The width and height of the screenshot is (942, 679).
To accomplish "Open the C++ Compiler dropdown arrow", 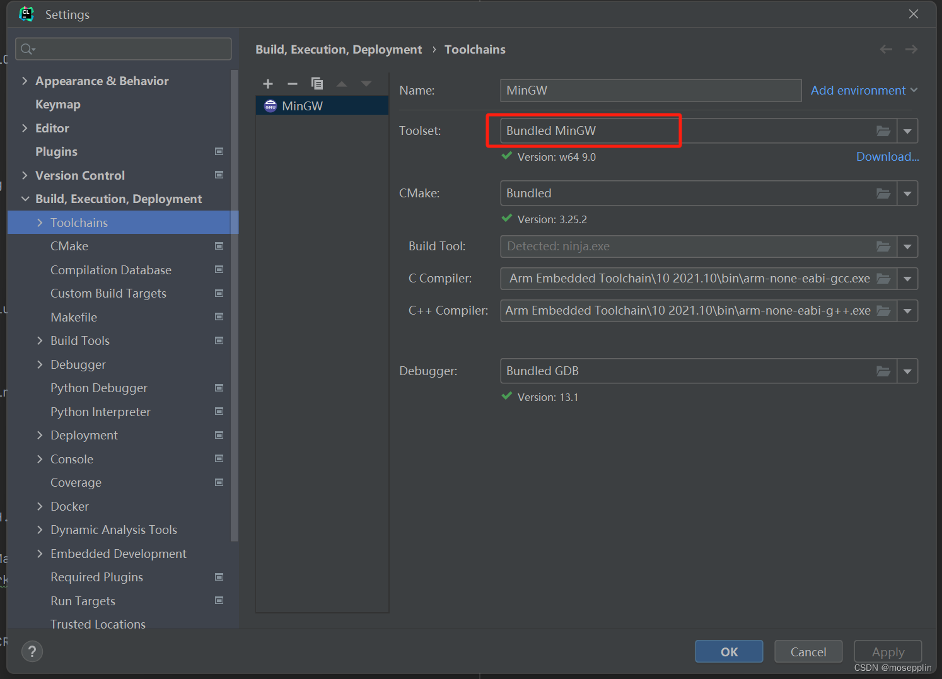I will [x=907, y=311].
